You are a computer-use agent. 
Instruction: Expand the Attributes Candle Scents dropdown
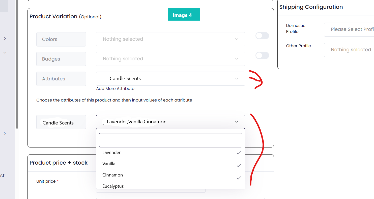(x=170, y=79)
